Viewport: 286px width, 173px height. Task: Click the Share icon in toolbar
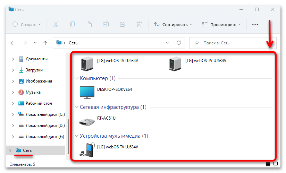123,24
